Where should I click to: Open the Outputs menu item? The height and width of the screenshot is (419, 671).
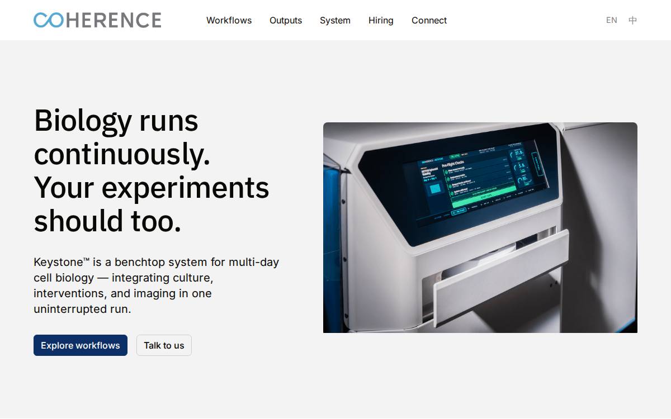286,20
